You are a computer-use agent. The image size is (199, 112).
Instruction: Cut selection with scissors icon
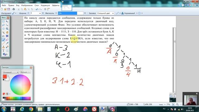(19, 9)
